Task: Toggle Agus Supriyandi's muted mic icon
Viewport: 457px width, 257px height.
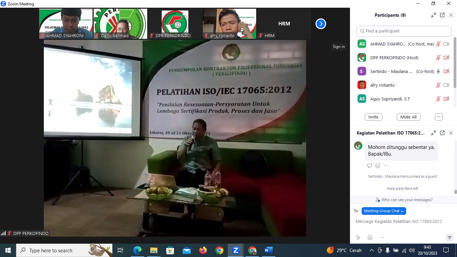Action: tap(438, 99)
